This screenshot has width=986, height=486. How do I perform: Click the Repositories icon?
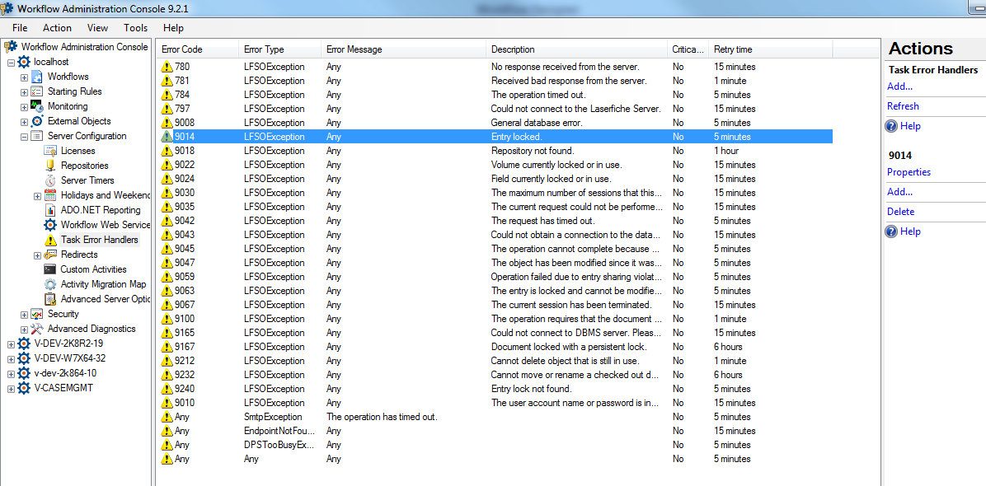50,166
